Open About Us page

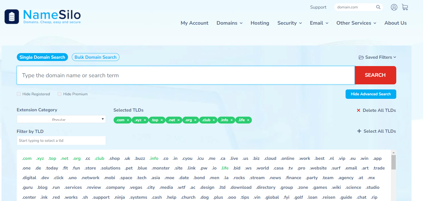pyautogui.click(x=395, y=23)
